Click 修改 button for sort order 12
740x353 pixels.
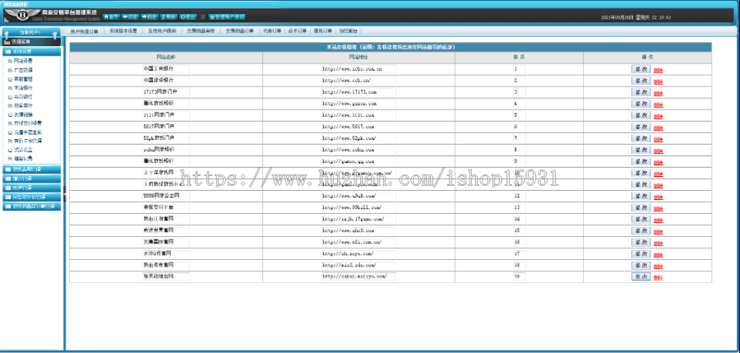pos(641,196)
